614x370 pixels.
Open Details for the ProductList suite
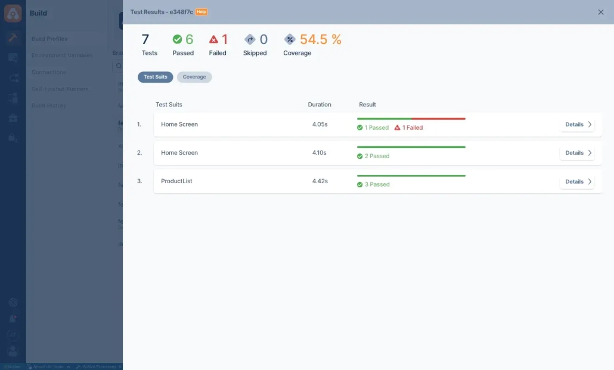click(578, 181)
